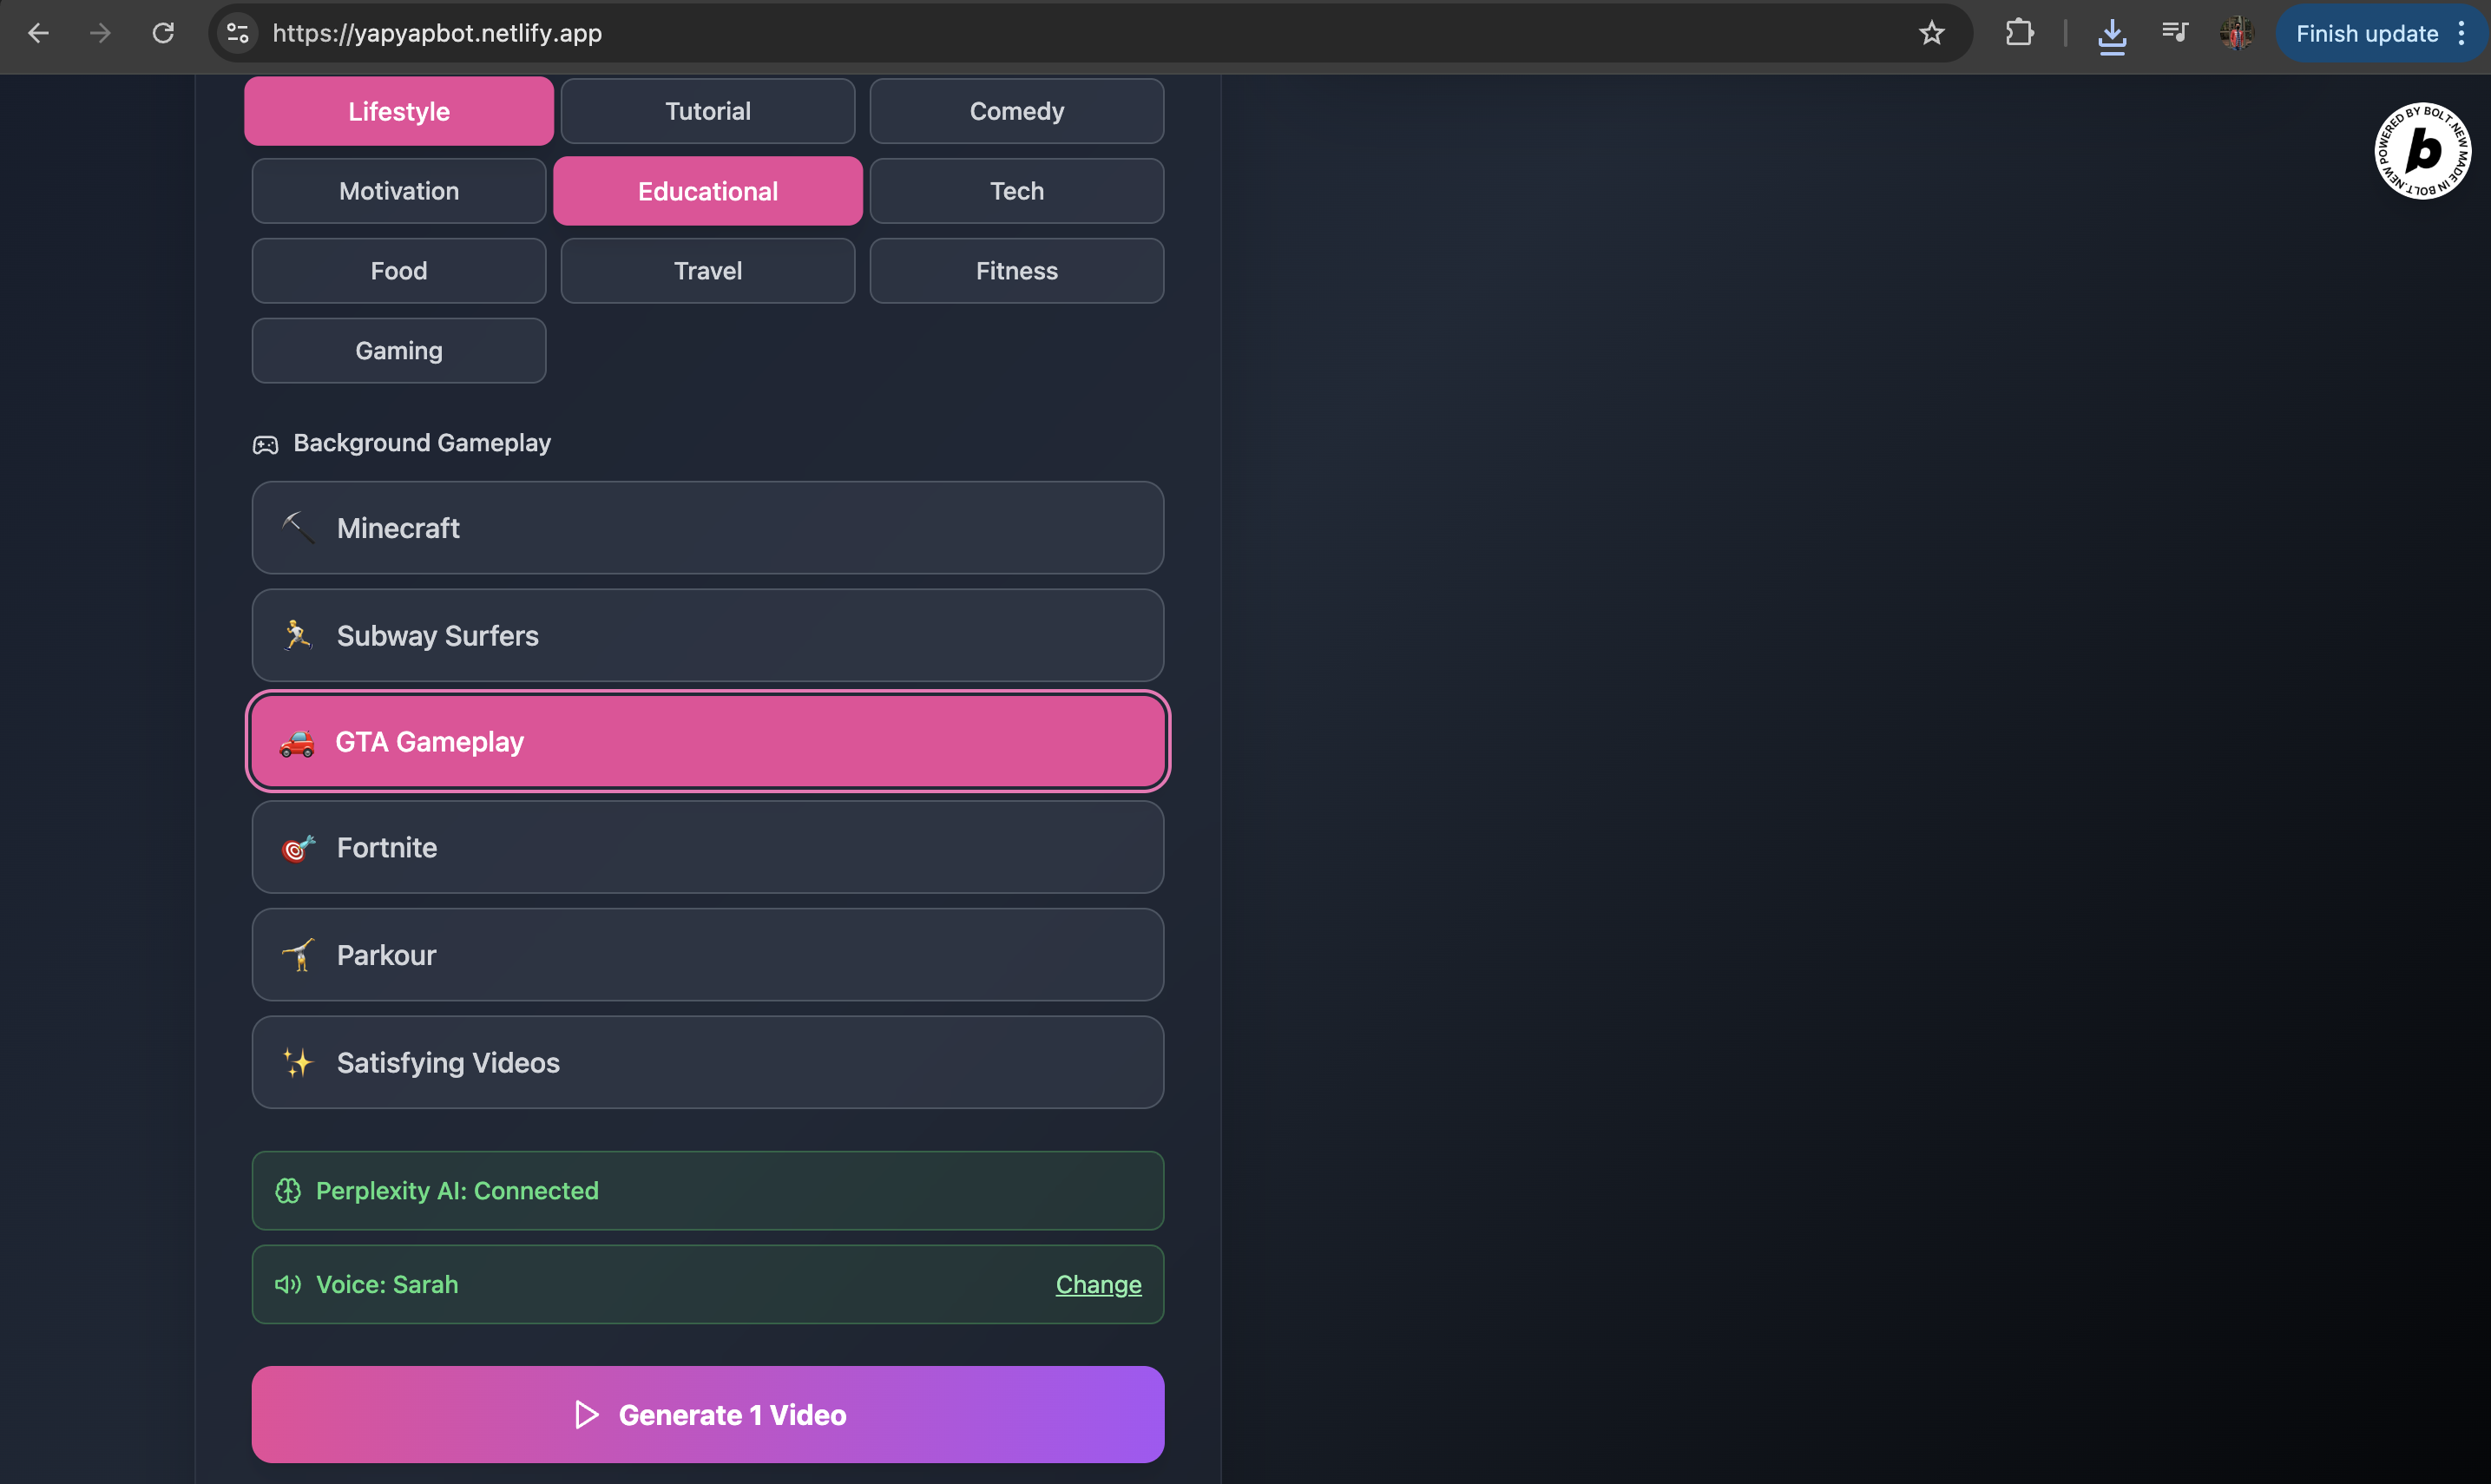
Task: Open the browser extensions puzzle icon
Action: [2019, 33]
